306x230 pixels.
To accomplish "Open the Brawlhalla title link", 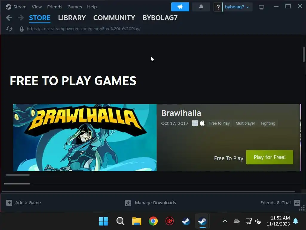I will click(x=181, y=113).
